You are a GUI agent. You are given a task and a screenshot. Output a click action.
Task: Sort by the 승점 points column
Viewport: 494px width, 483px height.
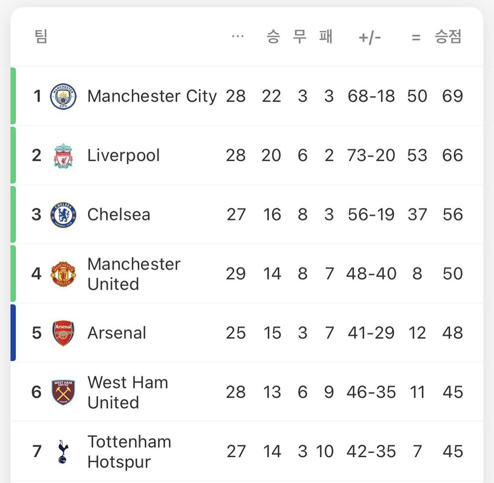tap(448, 36)
